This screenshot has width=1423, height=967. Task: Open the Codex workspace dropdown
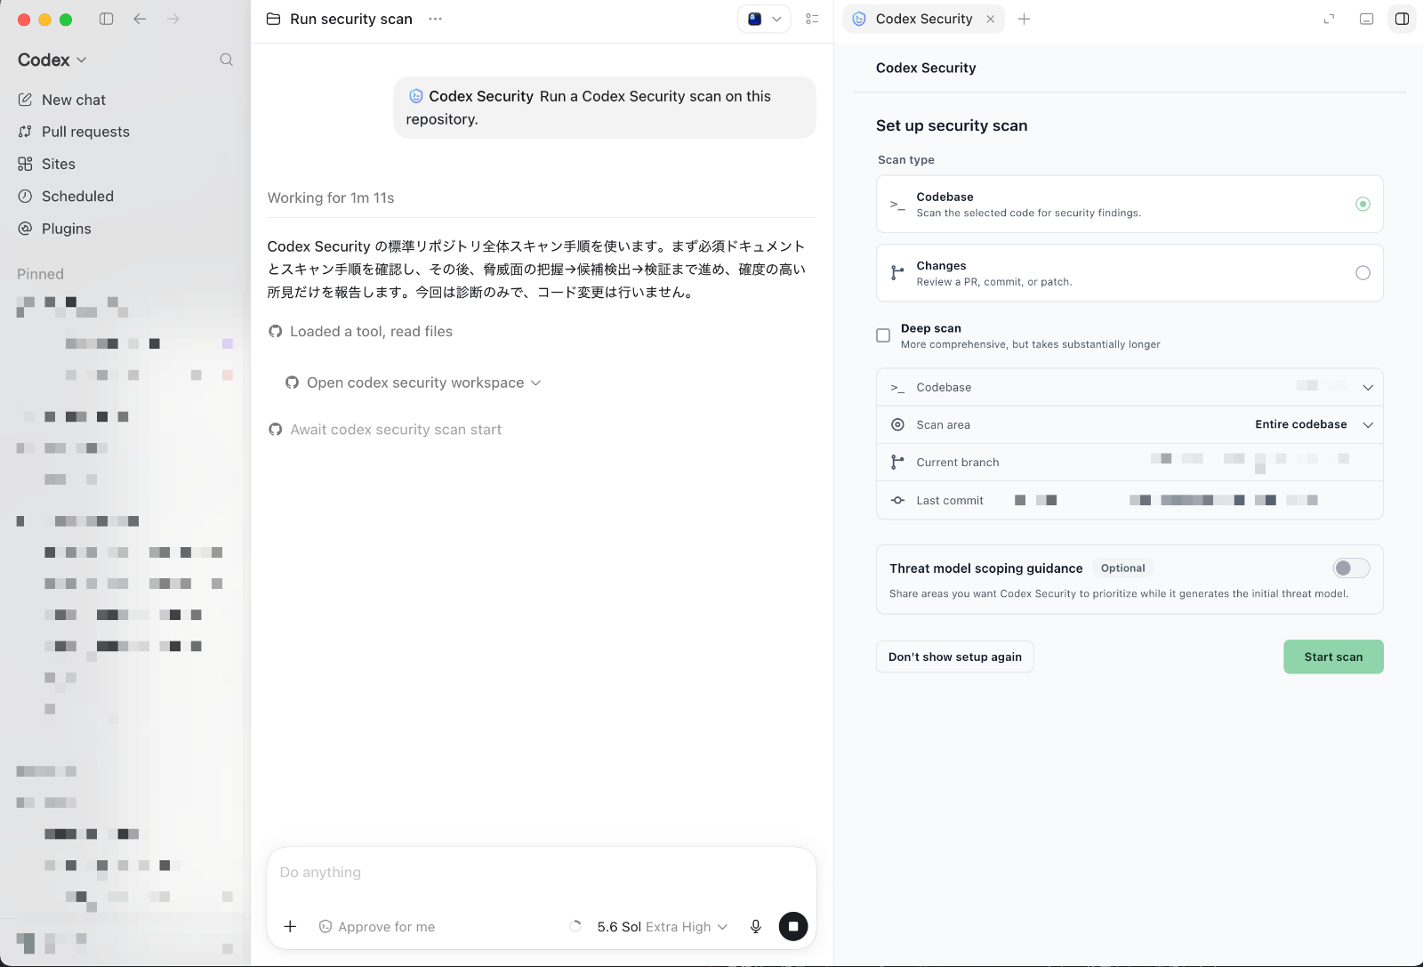click(52, 60)
